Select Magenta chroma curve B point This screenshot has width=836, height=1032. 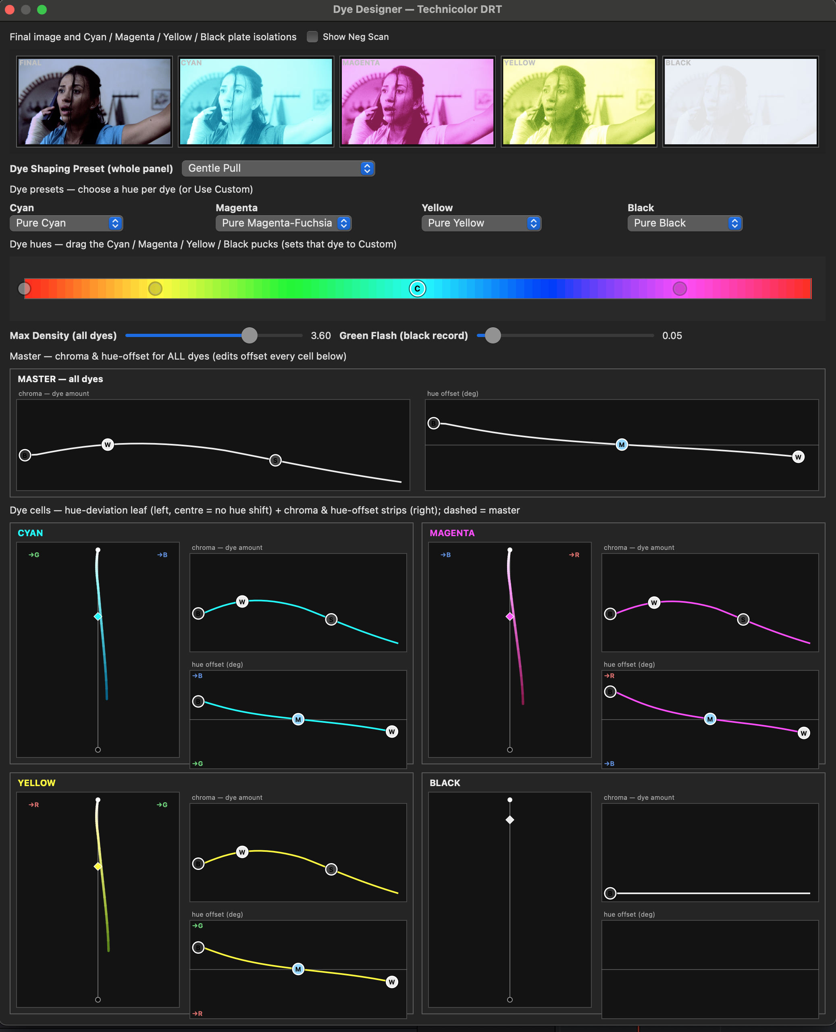pyautogui.click(x=610, y=614)
